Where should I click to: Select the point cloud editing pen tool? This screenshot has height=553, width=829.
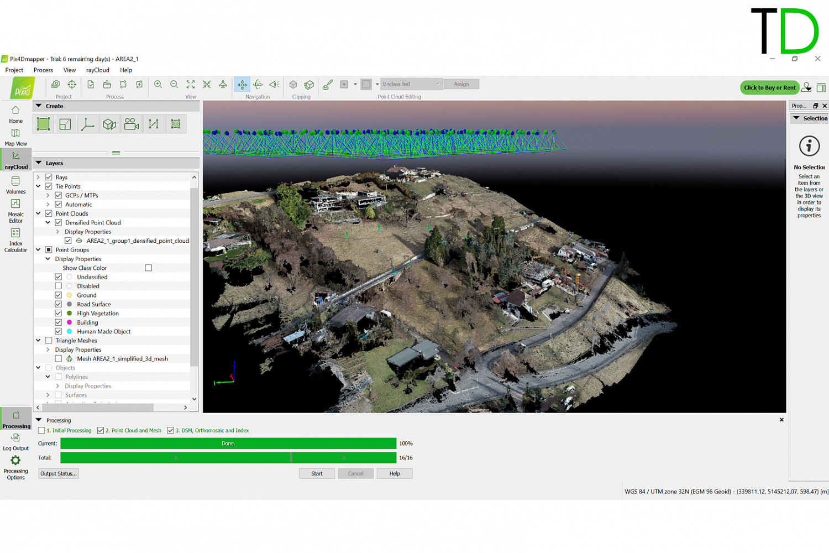327,84
